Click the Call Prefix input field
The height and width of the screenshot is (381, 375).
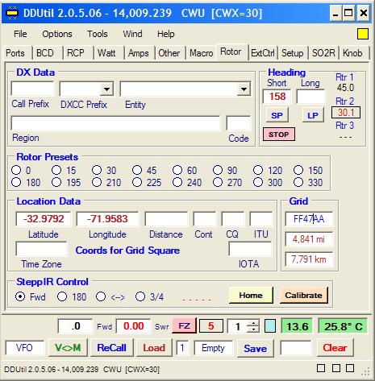[x=32, y=89]
